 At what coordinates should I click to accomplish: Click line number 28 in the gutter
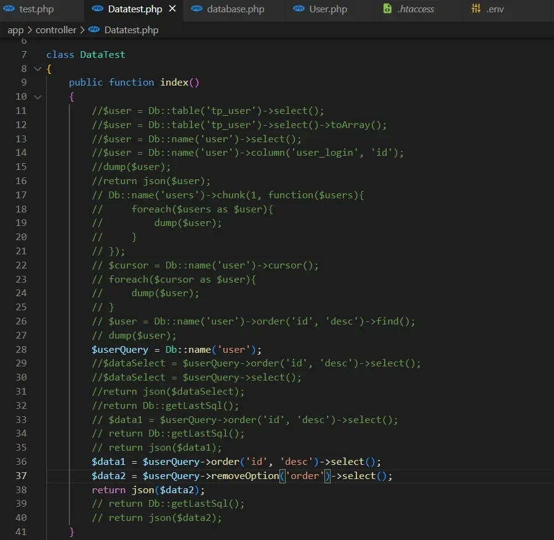(x=21, y=350)
